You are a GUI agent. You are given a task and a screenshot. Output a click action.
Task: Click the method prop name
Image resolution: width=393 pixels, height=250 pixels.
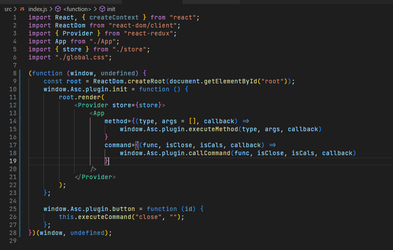point(116,121)
